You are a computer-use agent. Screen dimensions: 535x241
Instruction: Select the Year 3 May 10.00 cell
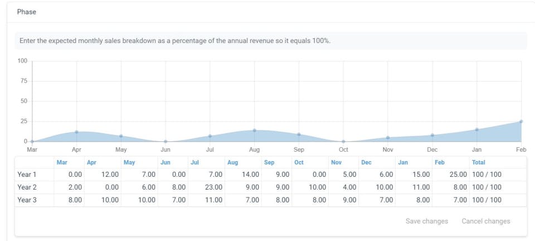click(139, 200)
